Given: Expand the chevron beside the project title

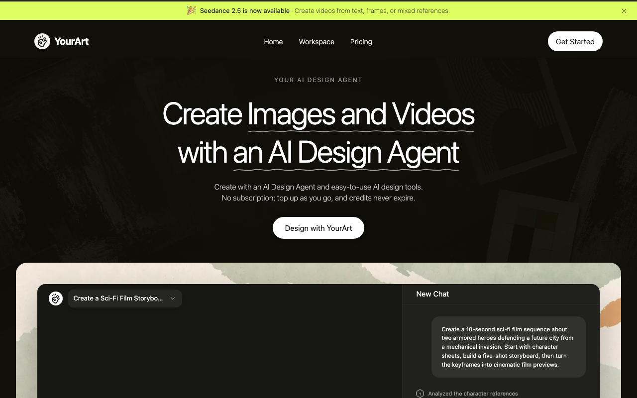Looking at the screenshot, I should (x=173, y=298).
